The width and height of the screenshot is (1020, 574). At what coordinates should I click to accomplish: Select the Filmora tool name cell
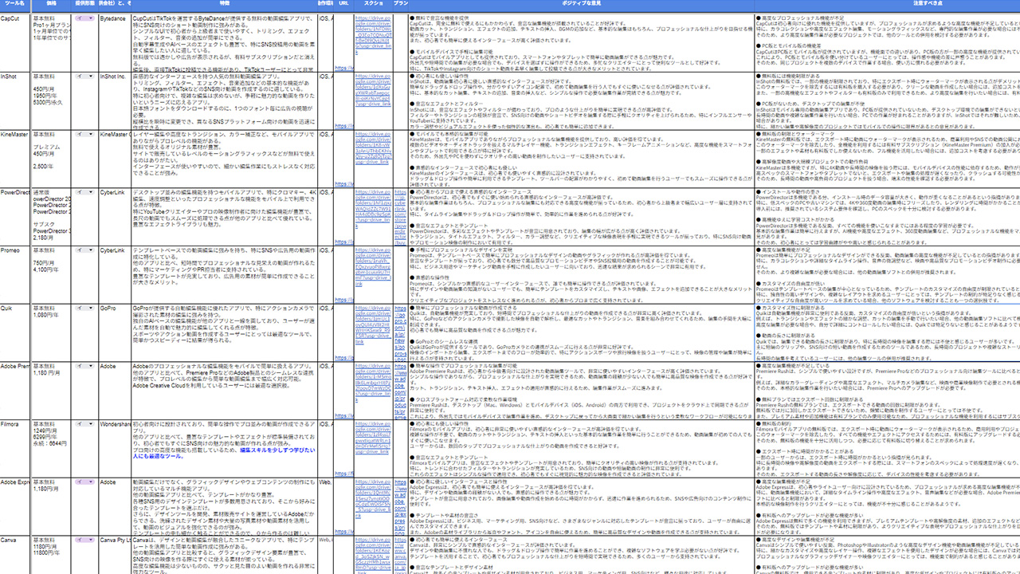[x=15, y=448]
